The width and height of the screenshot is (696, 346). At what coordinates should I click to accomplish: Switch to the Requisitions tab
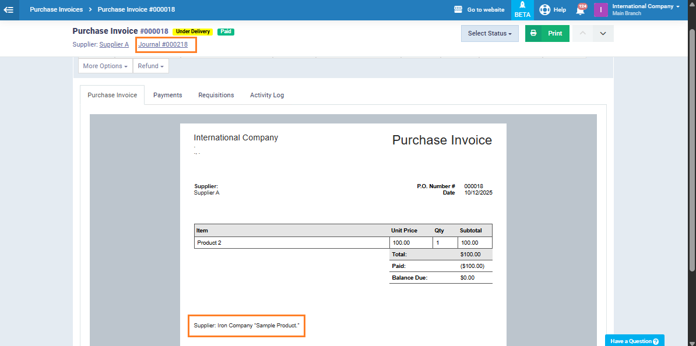216,95
